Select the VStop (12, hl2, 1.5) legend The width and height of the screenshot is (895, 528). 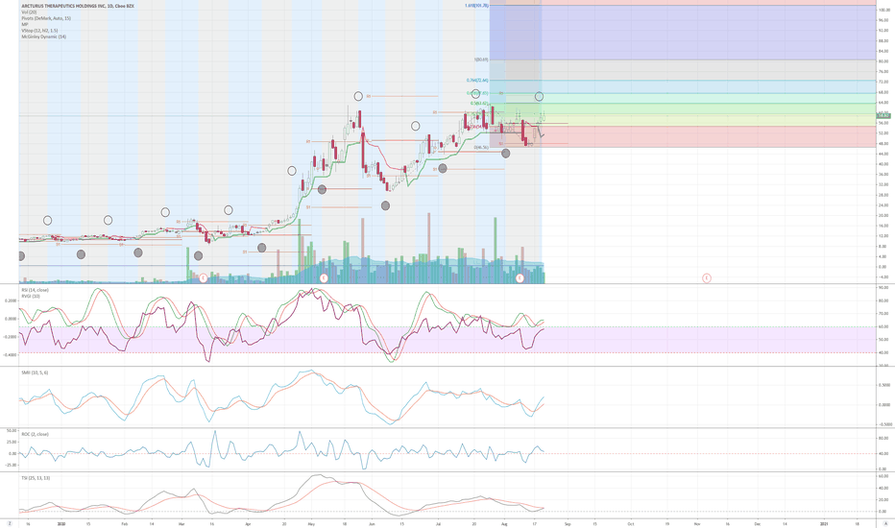click(x=39, y=31)
